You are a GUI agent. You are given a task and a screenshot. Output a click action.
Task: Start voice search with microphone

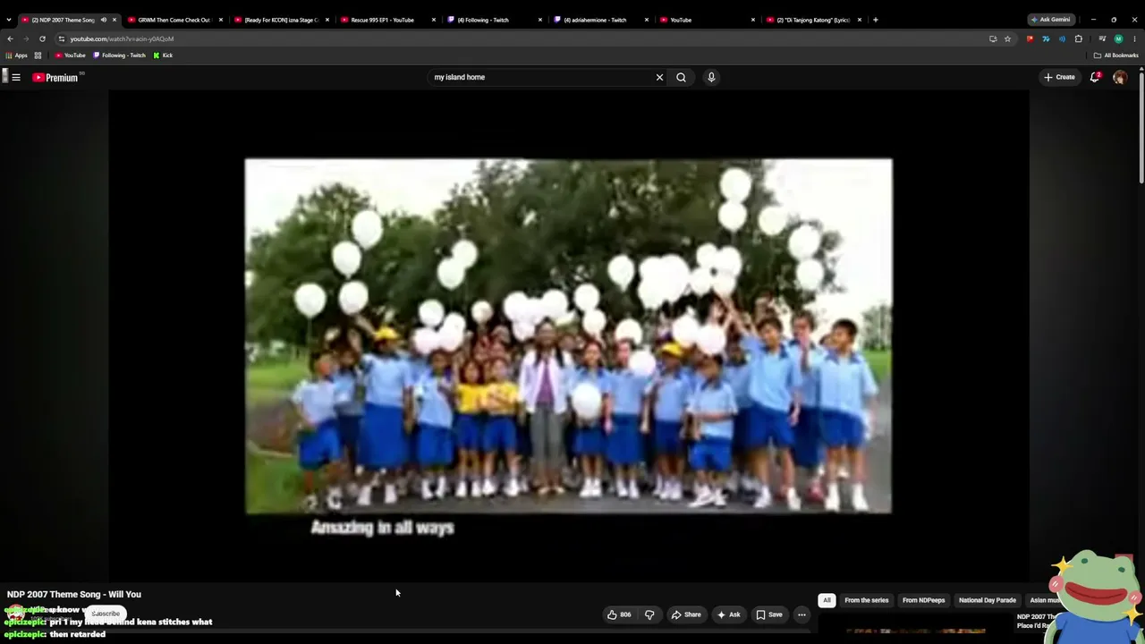(x=711, y=78)
